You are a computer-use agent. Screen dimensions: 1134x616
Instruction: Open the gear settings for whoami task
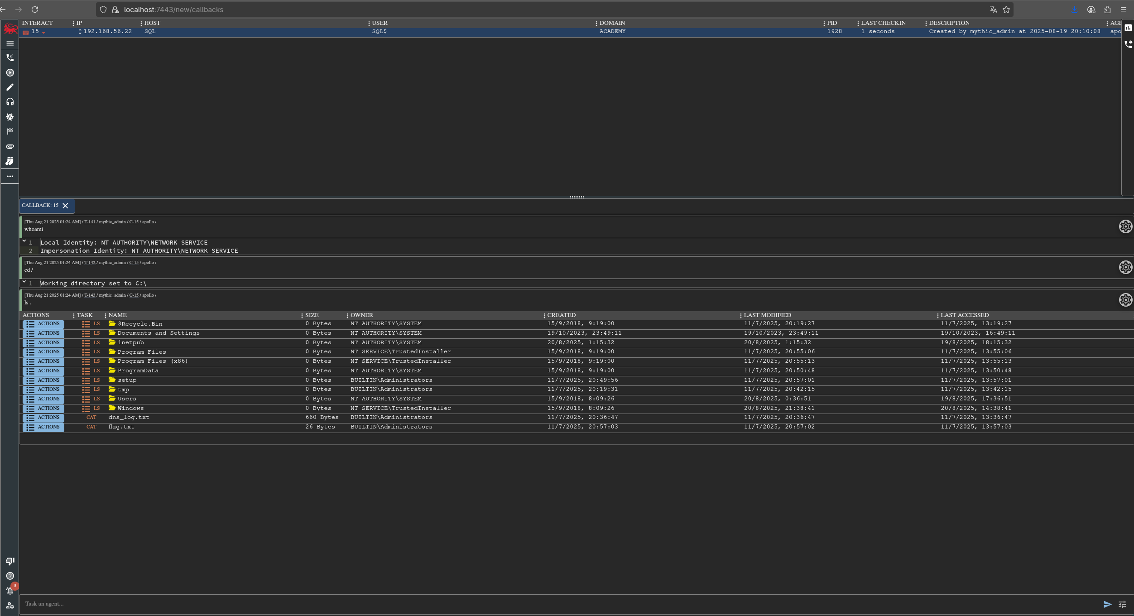coord(1125,226)
